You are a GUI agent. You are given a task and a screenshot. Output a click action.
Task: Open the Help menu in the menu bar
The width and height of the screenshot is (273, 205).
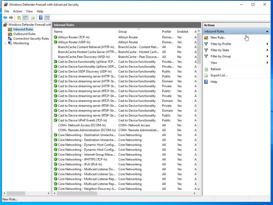pos(40,11)
